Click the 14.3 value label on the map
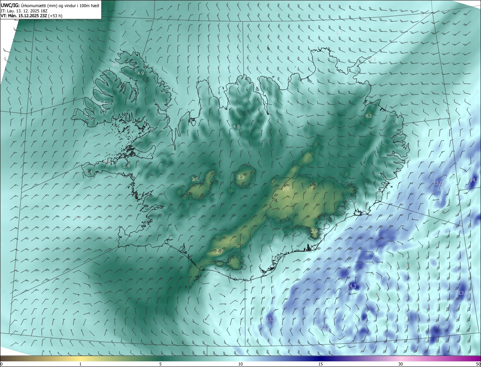481x367 pixels. click(x=352, y=286)
